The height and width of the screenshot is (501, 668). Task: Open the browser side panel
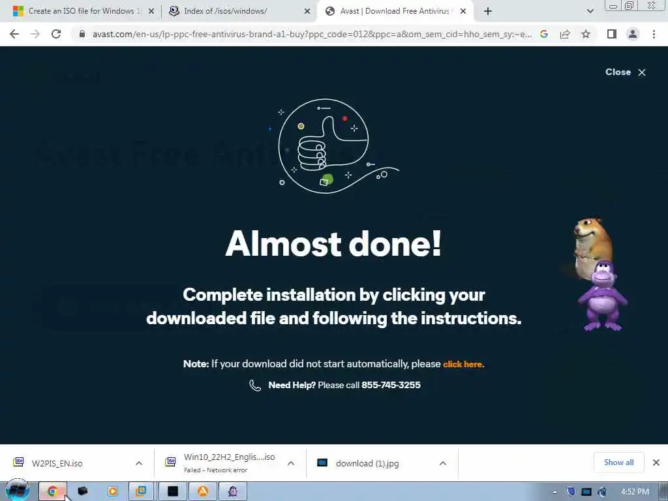tap(612, 34)
